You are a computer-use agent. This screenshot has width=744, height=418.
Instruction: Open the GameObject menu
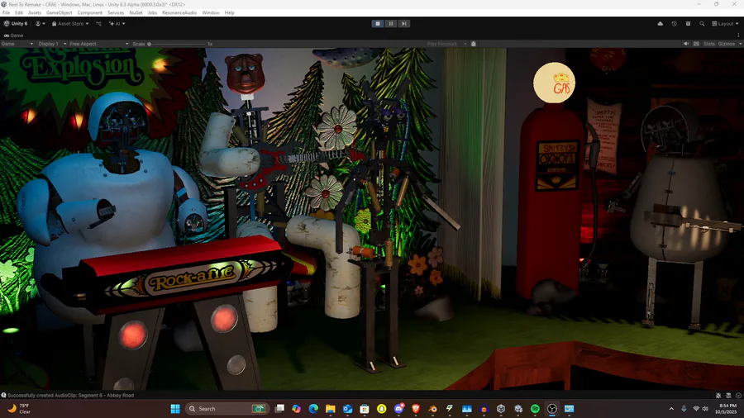point(60,12)
